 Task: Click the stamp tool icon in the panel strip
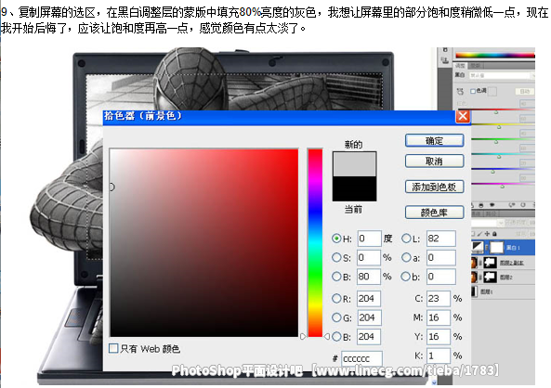click(445, 60)
